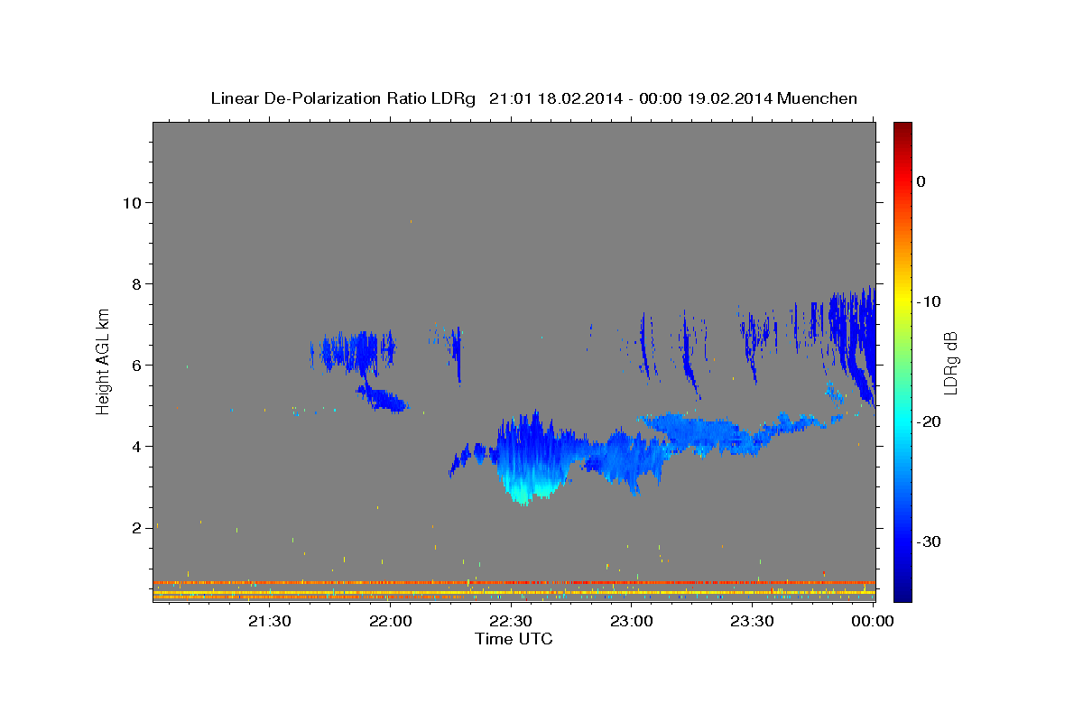
Task: Click the colorbar value -30
Action: 928,541
